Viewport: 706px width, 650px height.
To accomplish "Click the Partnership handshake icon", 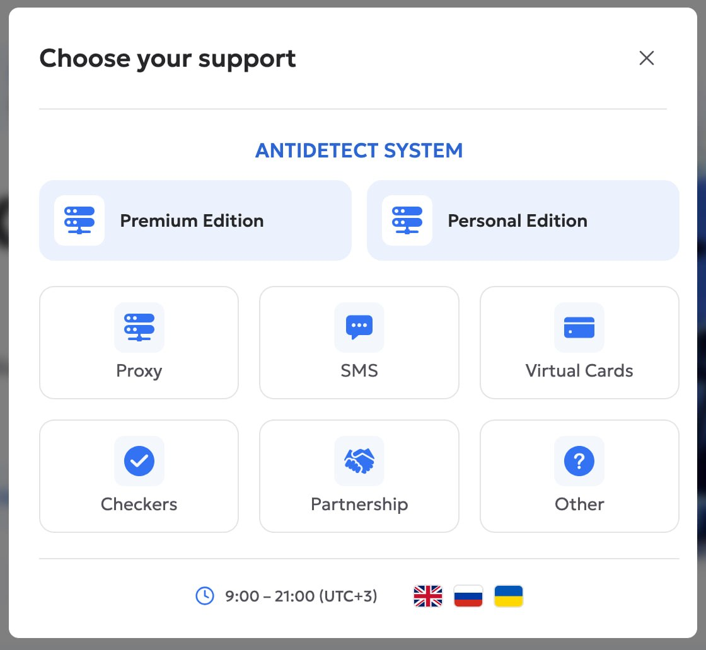I will (359, 461).
